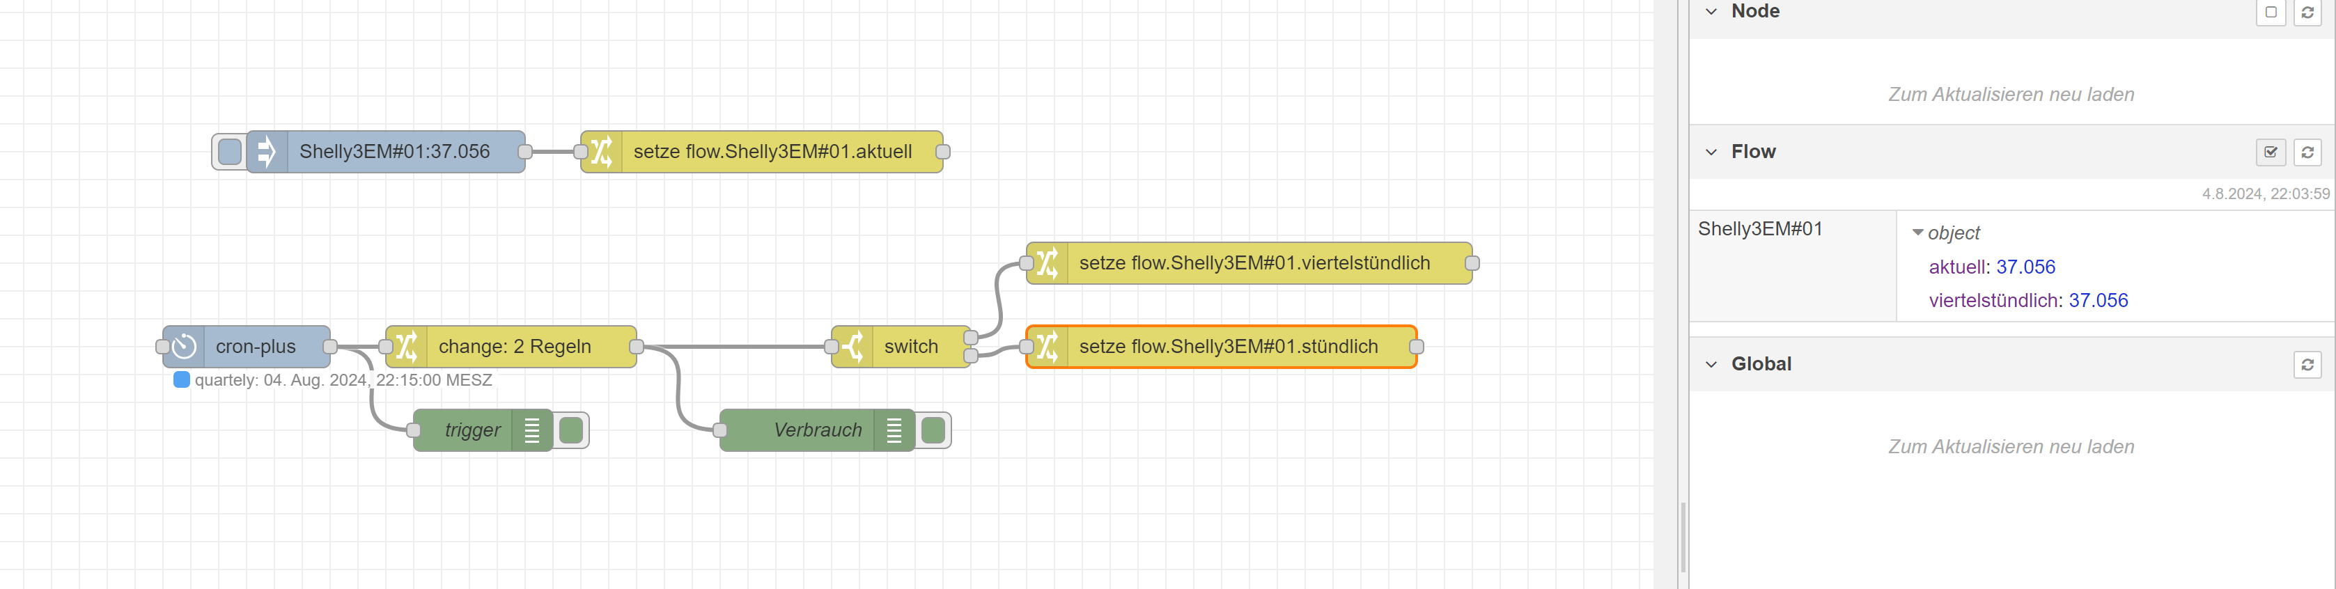Click the Shelly3EM#01 key in Flow context
2336x589 pixels.
point(1760,229)
